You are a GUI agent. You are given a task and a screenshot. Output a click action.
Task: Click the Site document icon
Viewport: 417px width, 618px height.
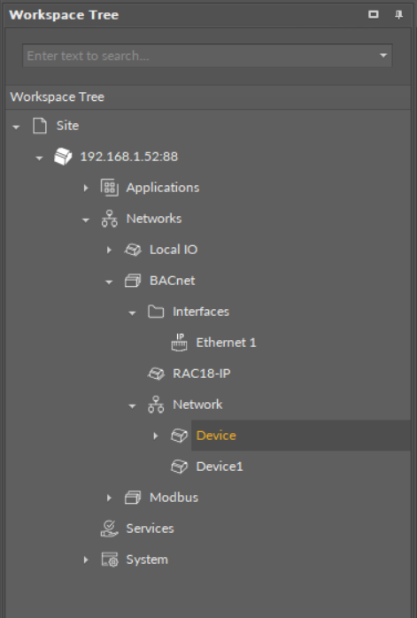(40, 126)
